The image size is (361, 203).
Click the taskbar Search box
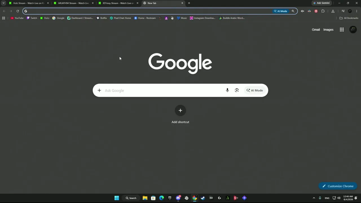click(x=131, y=198)
